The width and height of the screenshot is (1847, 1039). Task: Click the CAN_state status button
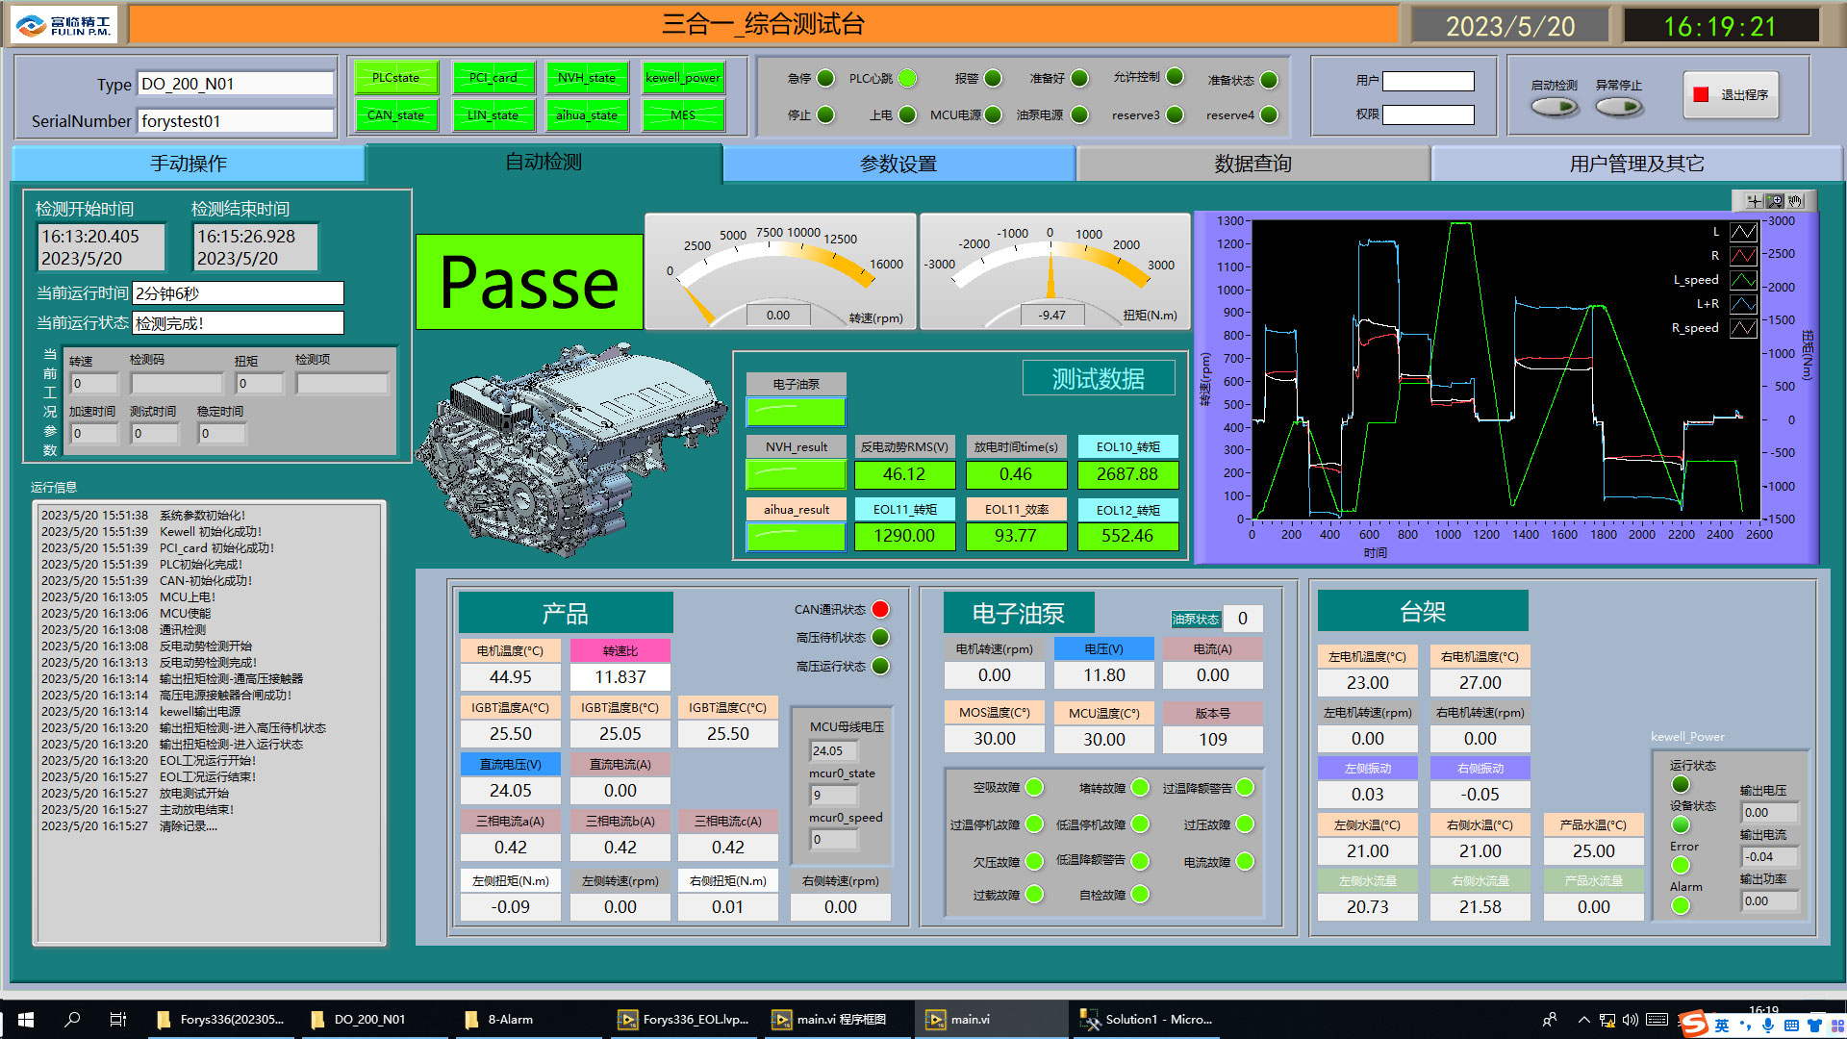[x=396, y=115]
